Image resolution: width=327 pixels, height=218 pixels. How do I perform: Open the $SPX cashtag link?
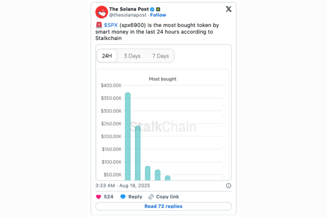pos(111,25)
